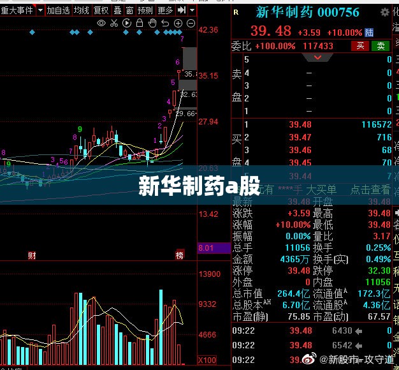
Task: Expand the dropdown arrow beside 重大事件
Action: pyautogui.click(x=40, y=10)
